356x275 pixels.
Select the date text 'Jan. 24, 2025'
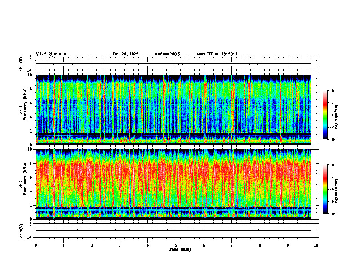(x=125, y=54)
